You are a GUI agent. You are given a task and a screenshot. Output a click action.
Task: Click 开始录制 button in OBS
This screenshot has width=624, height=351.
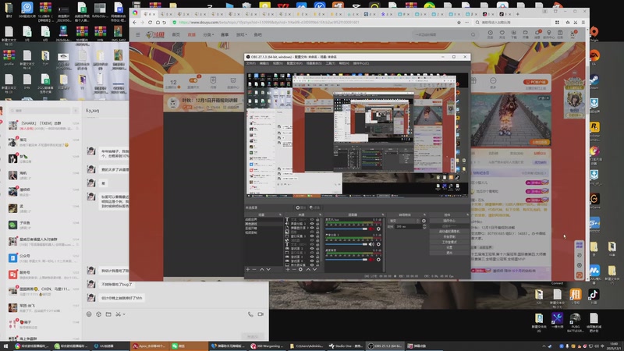449,236
